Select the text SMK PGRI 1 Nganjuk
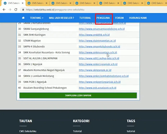Viewport: 167px width, 134px height. (x=35, y=82)
